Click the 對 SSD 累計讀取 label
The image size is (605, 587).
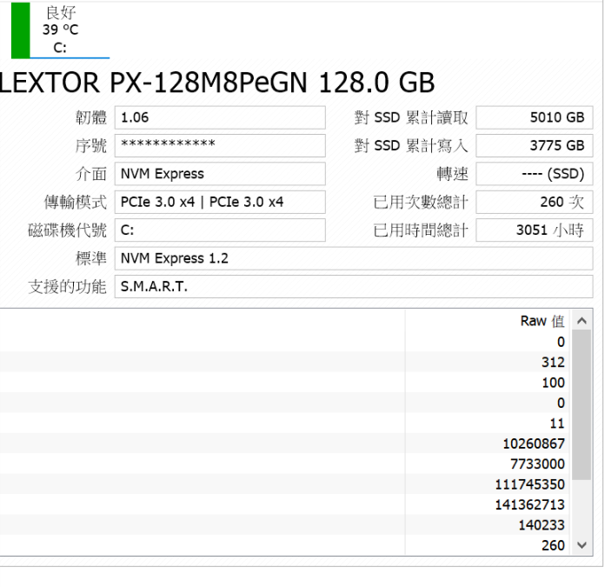point(411,117)
